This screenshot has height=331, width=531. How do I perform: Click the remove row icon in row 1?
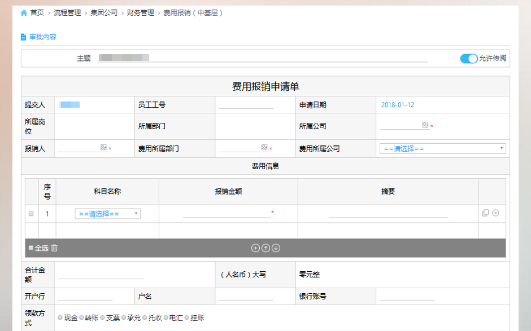(x=495, y=213)
